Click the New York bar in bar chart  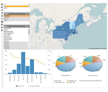pos(23,63)
